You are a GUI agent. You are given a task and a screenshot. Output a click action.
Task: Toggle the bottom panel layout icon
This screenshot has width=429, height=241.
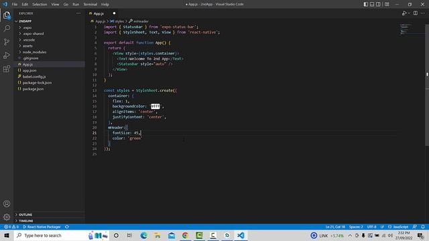[x=372, y=5]
